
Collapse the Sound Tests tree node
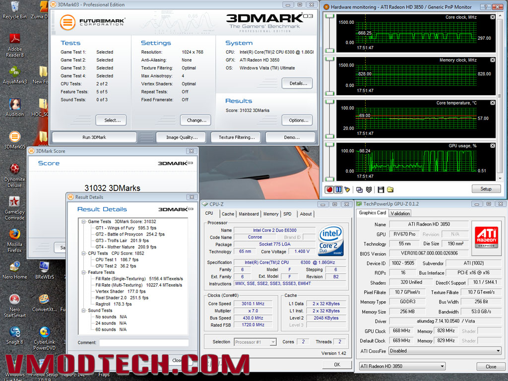(x=83, y=311)
